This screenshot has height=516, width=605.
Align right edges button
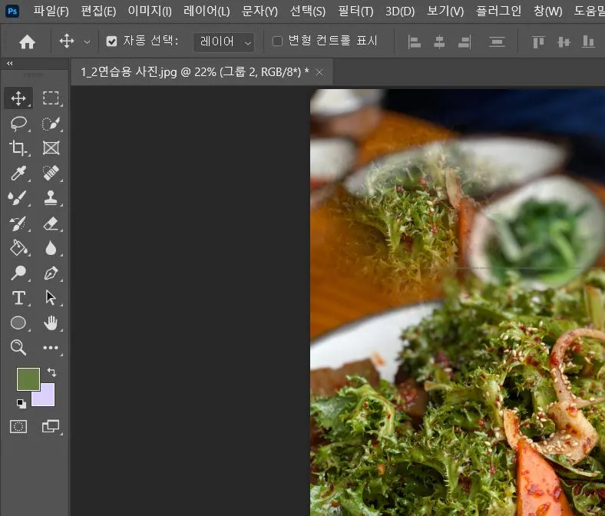(x=464, y=41)
